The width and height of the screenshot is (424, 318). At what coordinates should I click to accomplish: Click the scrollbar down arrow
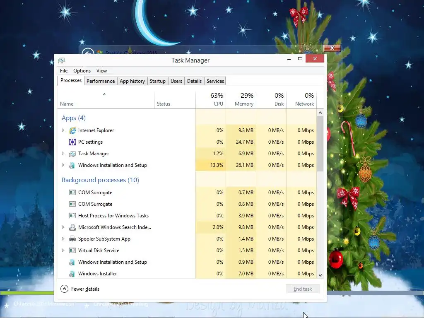tap(320, 275)
